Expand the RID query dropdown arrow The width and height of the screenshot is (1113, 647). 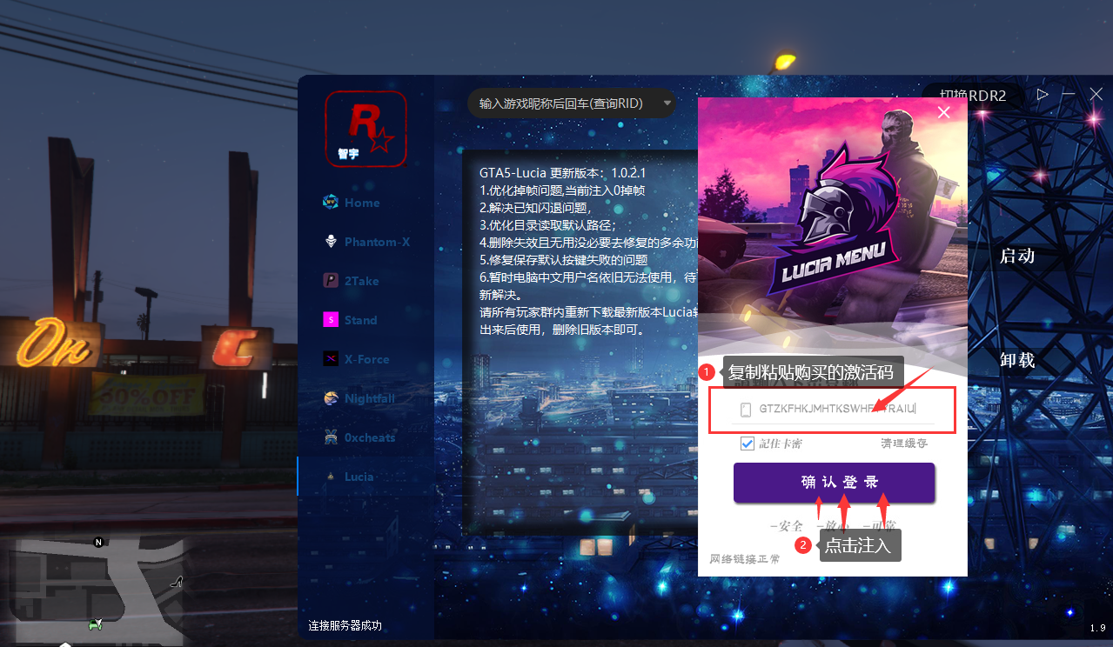click(x=667, y=103)
